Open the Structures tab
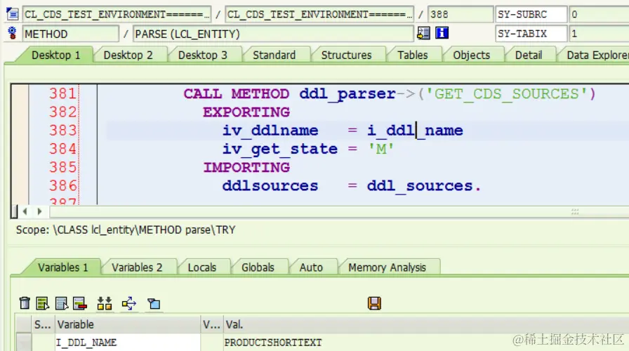The image size is (629, 351). point(346,55)
